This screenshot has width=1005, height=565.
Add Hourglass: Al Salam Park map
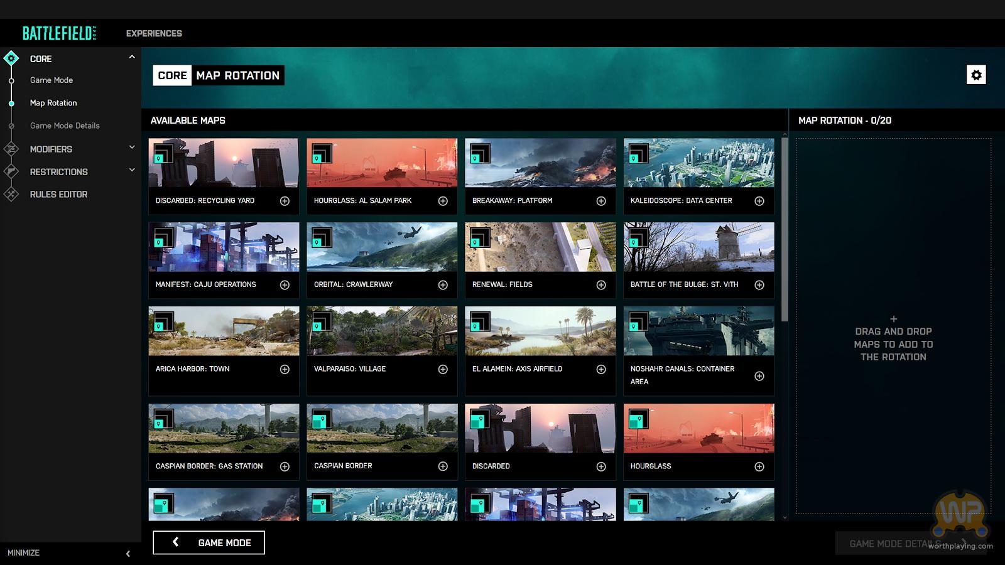tap(443, 201)
